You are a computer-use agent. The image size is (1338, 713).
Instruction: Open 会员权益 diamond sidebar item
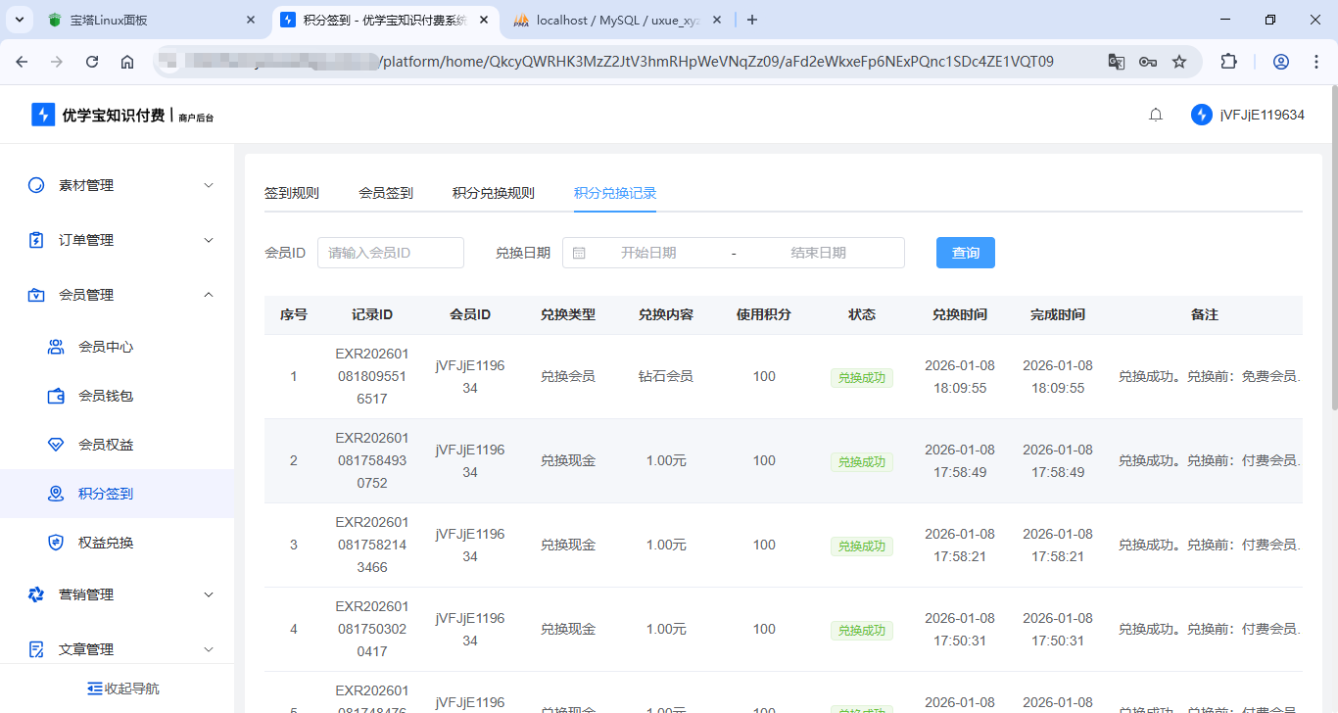click(x=105, y=445)
